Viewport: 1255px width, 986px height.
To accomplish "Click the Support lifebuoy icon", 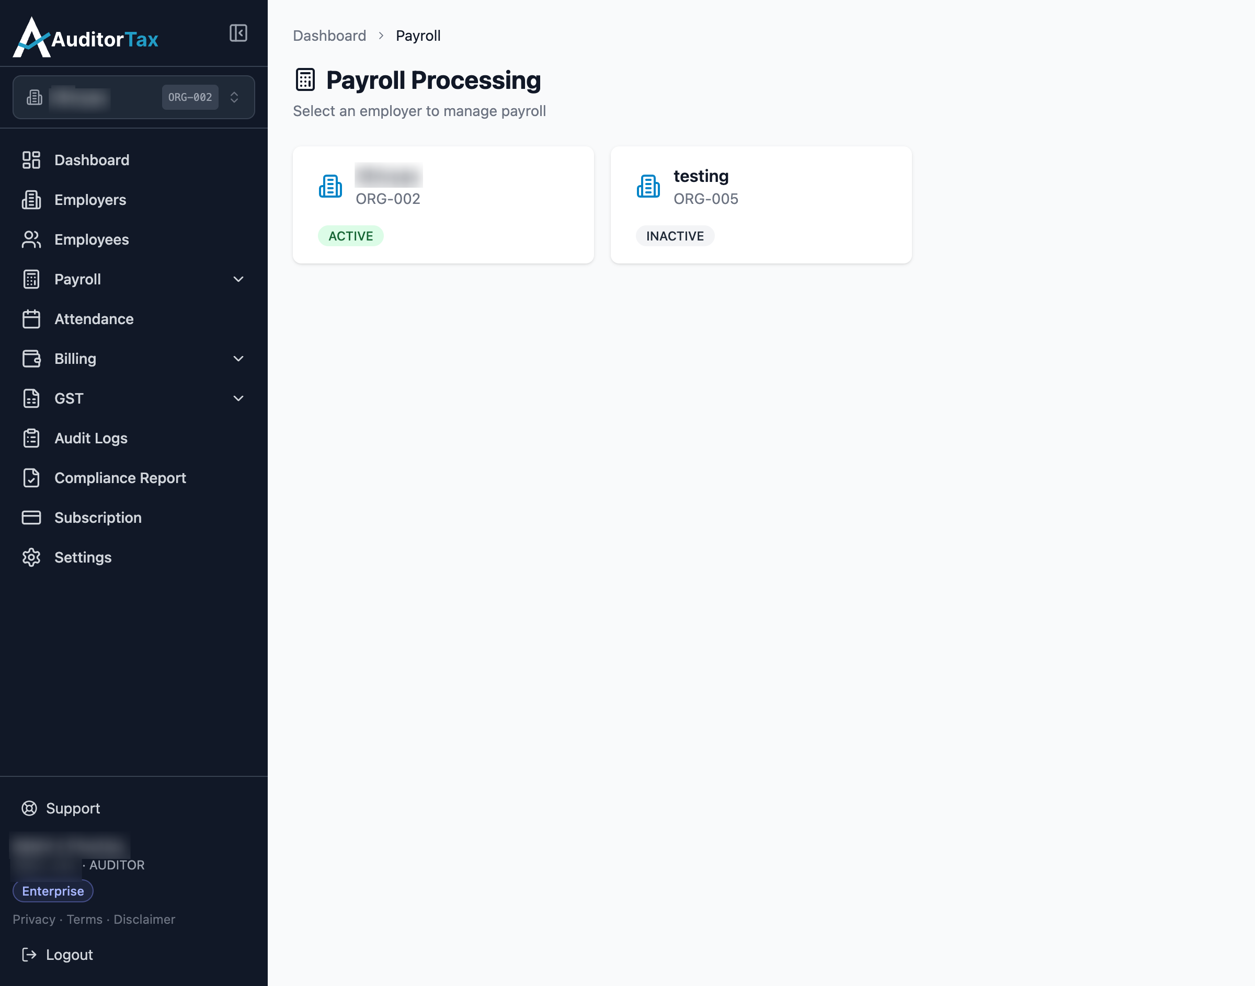I will (29, 808).
